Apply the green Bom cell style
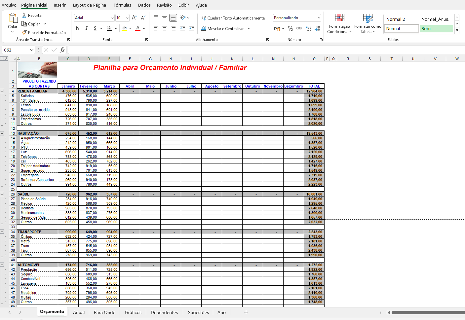The height and width of the screenshot is (320, 465). click(x=436, y=29)
